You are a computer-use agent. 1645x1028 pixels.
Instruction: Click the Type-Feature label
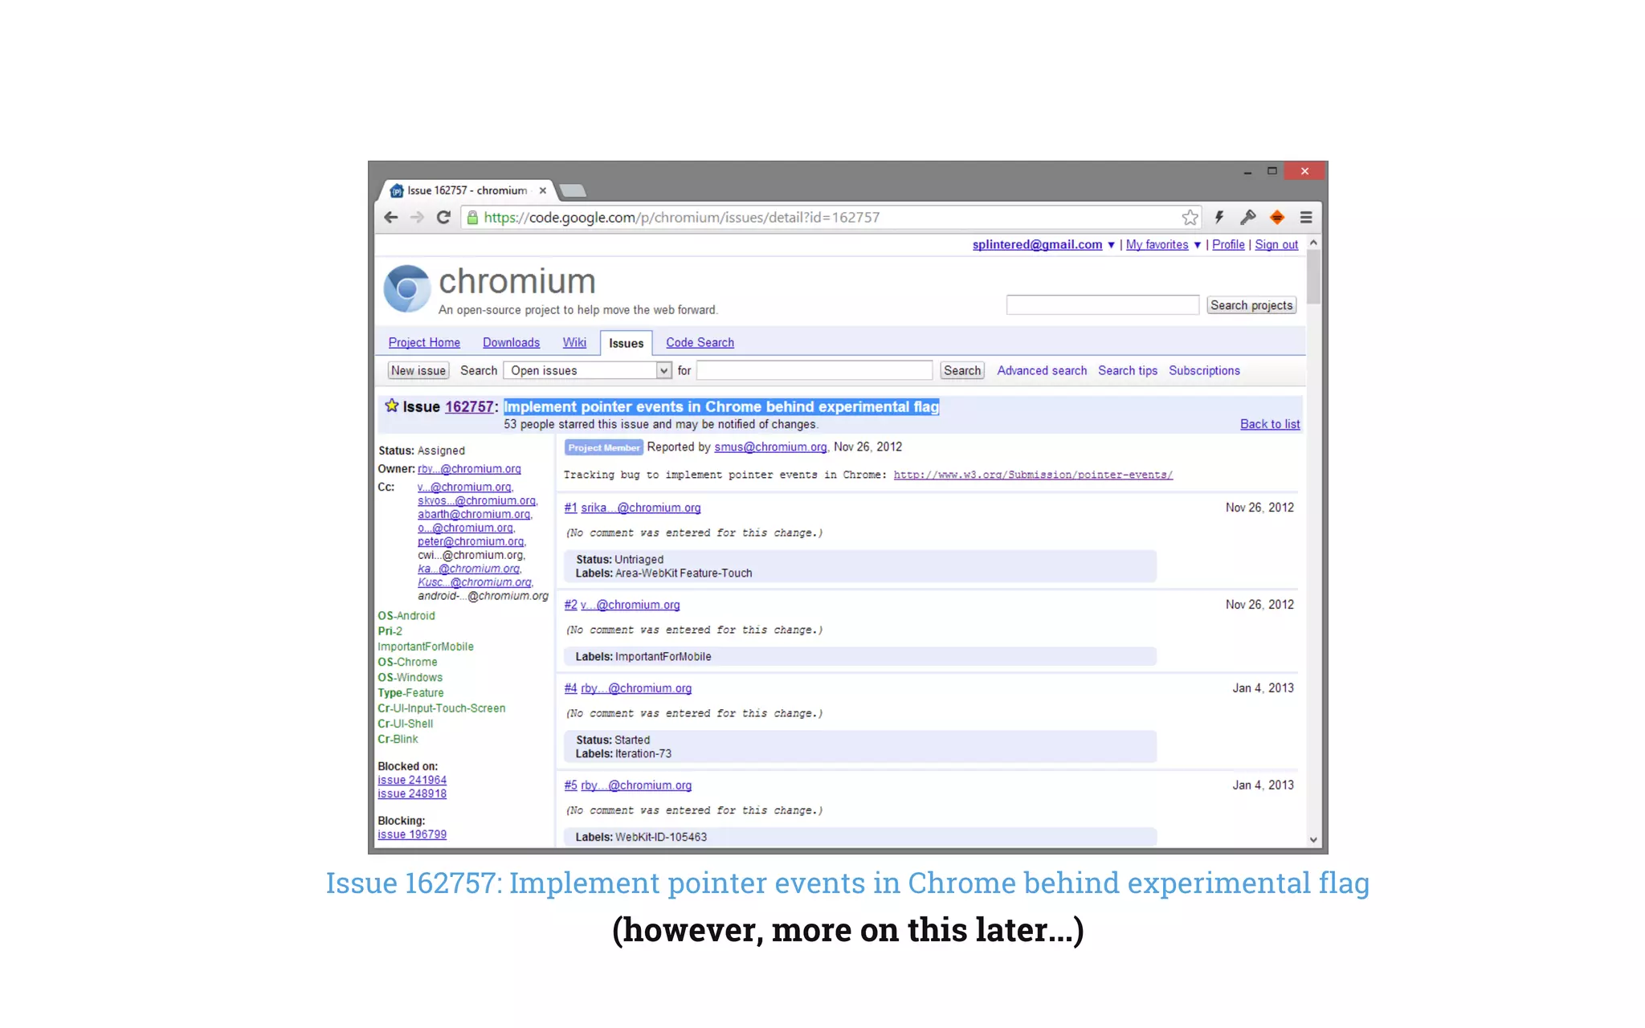tap(410, 693)
